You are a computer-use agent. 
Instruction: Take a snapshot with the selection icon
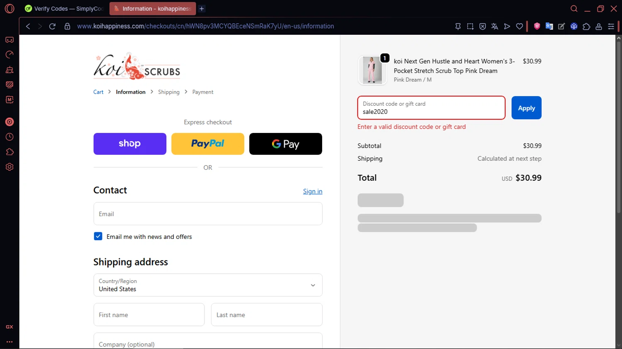tap(470, 26)
